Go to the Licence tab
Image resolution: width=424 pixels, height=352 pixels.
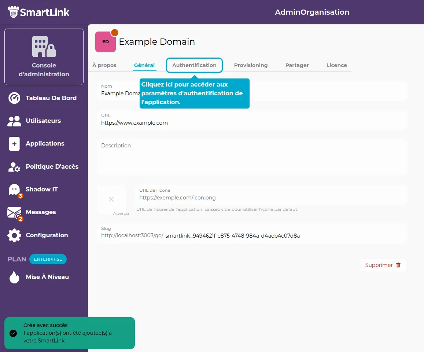click(336, 65)
